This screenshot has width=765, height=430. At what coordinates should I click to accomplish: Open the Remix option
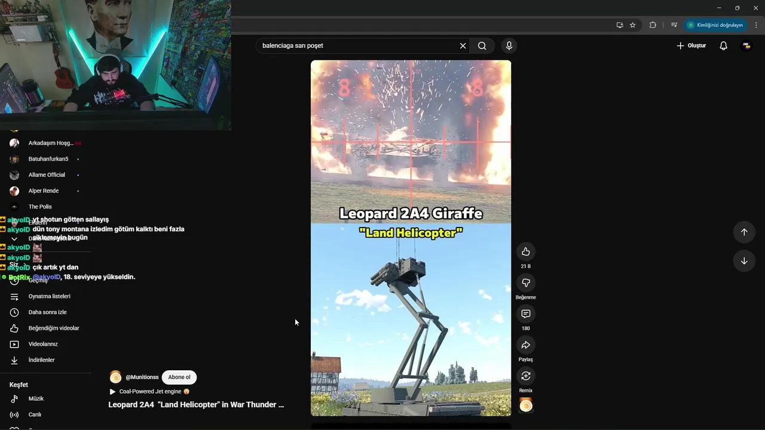coord(526,376)
